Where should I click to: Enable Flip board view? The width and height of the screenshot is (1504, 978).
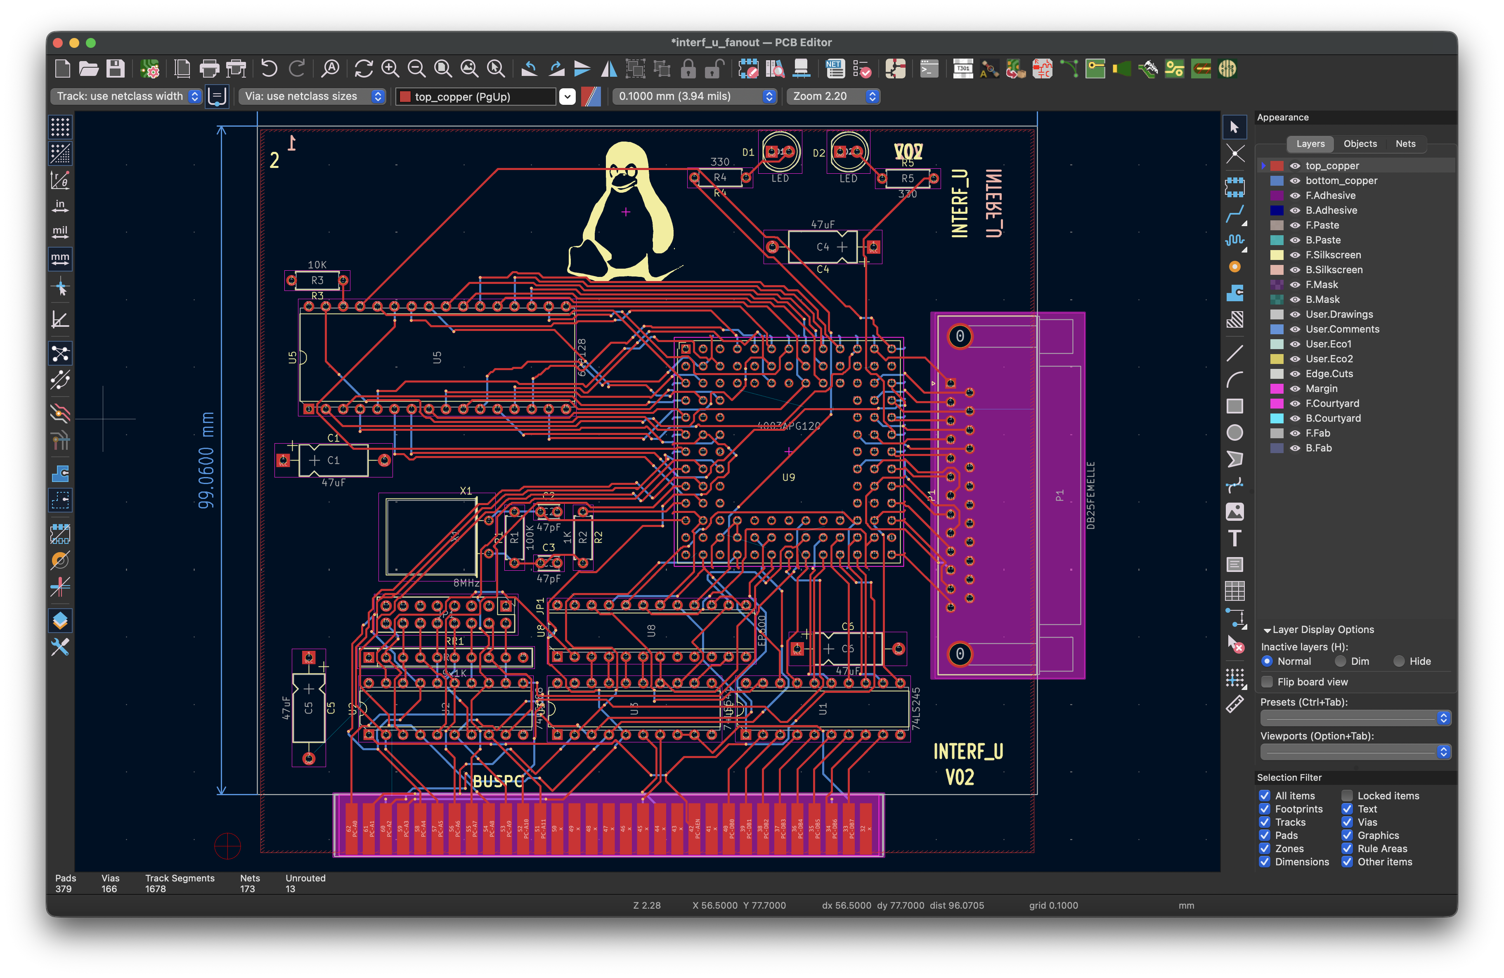(1267, 682)
